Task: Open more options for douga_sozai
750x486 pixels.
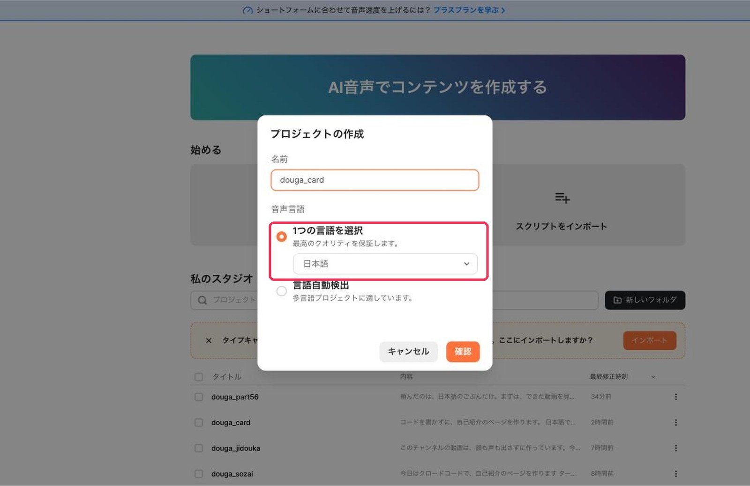Action: click(676, 474)
